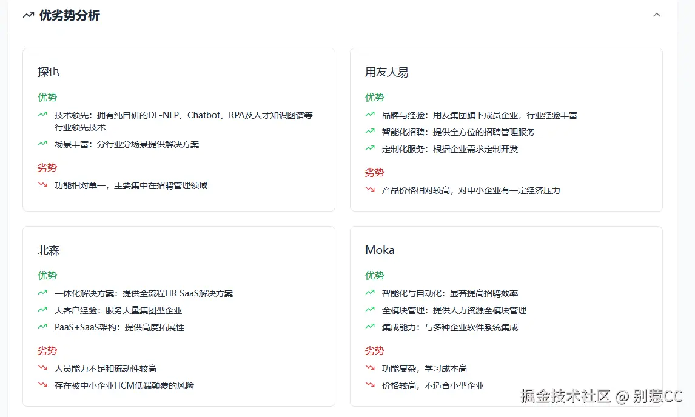The height and width of the screenshot is (417, 695).
Task: Click text 大客户经验：服务大量集团型企业
Action: 118,310
